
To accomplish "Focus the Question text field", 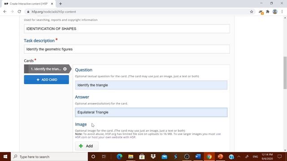I will [x=151, y=85].
